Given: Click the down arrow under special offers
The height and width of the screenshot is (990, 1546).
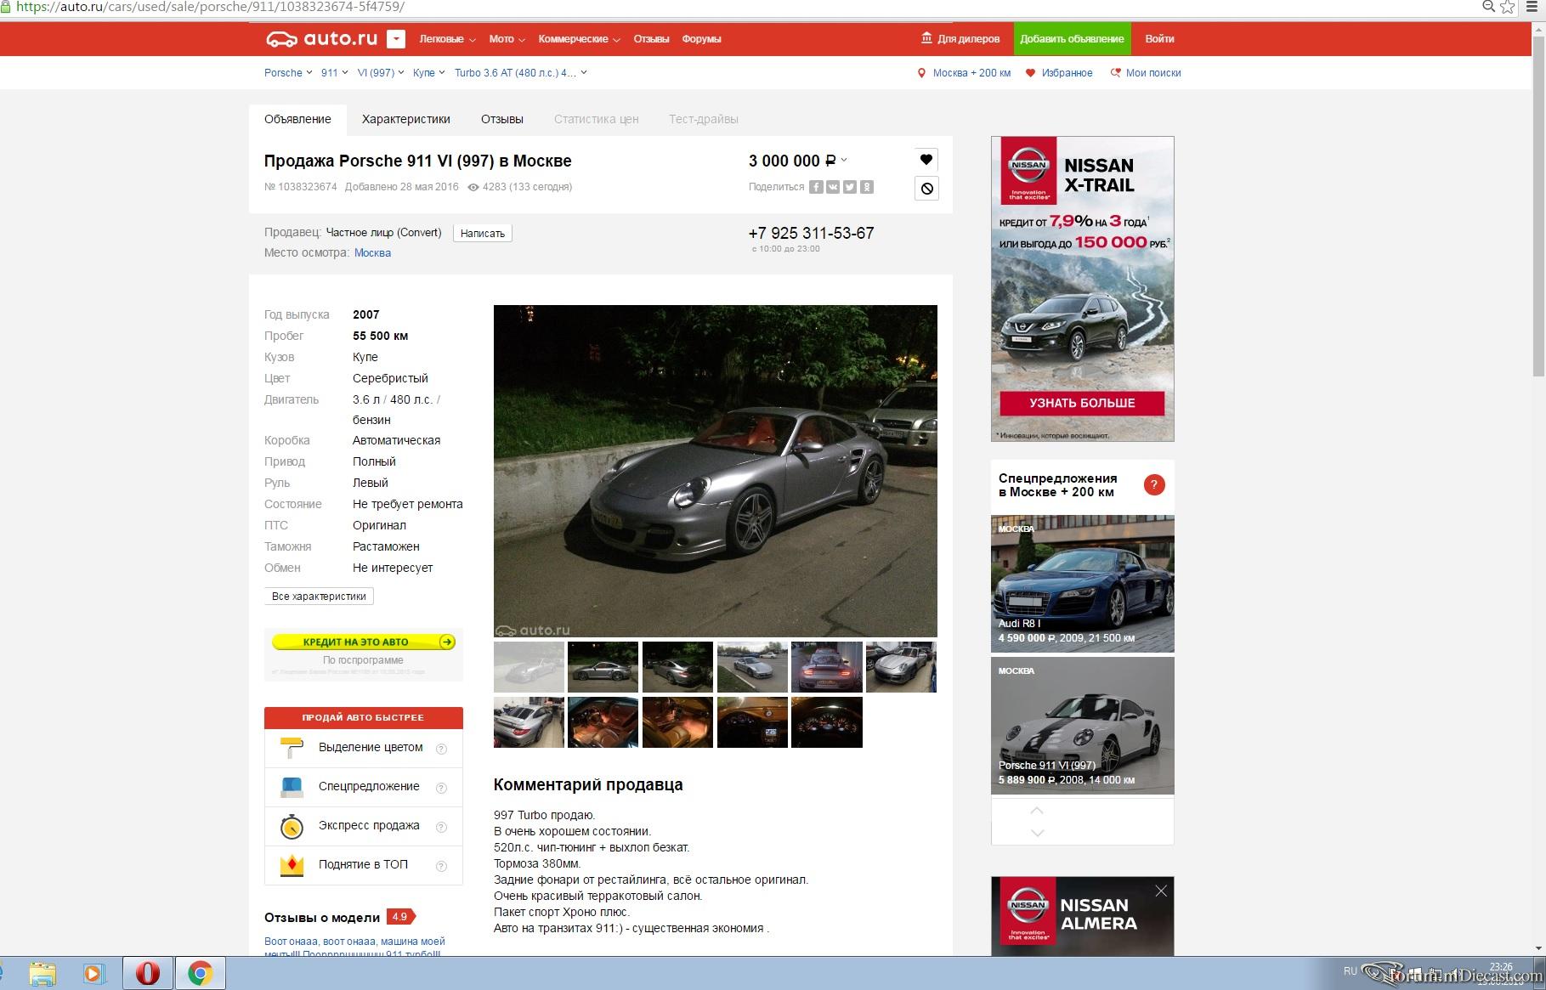Looking at the screenshot, I should pos(1037,833).
